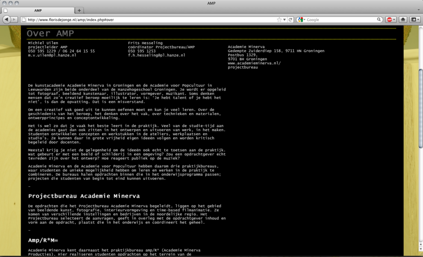Open a new tab with the plus button
The width and height of the screenshot is (423, 257).
79,10
